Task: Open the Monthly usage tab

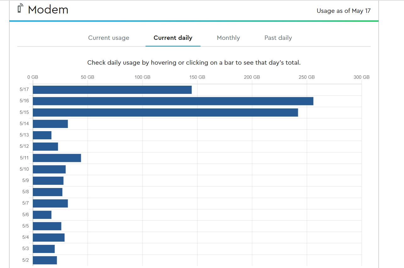Action: [228, 38]
